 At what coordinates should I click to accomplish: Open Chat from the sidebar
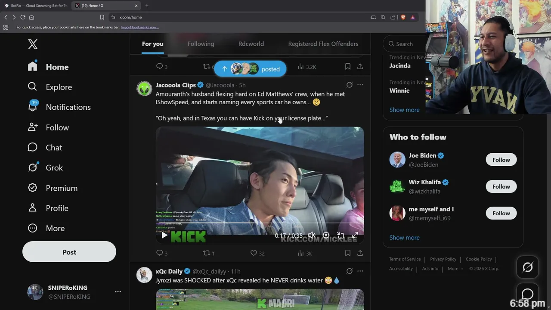(45, 147)
